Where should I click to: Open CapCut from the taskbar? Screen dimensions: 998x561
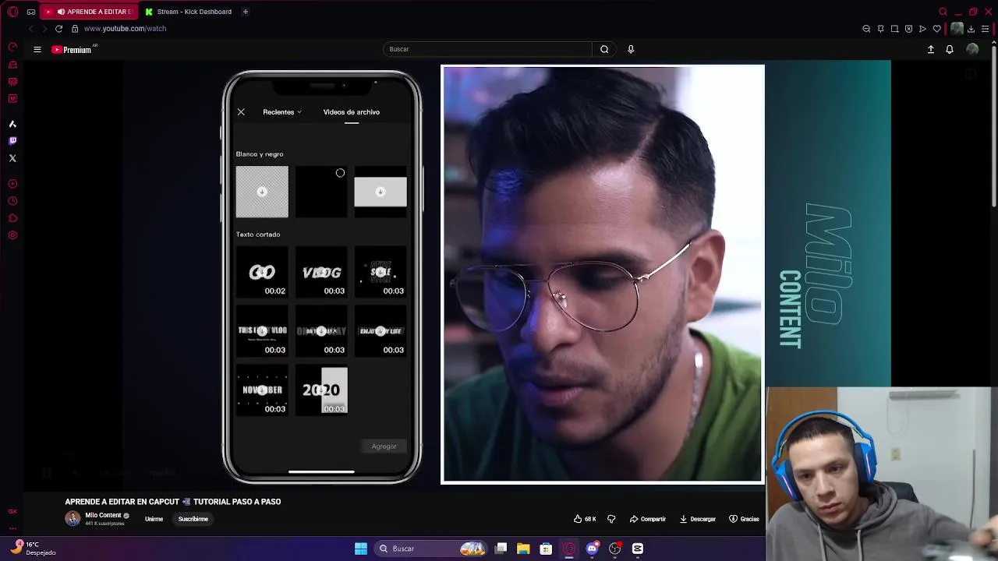(x=637, y=549)
